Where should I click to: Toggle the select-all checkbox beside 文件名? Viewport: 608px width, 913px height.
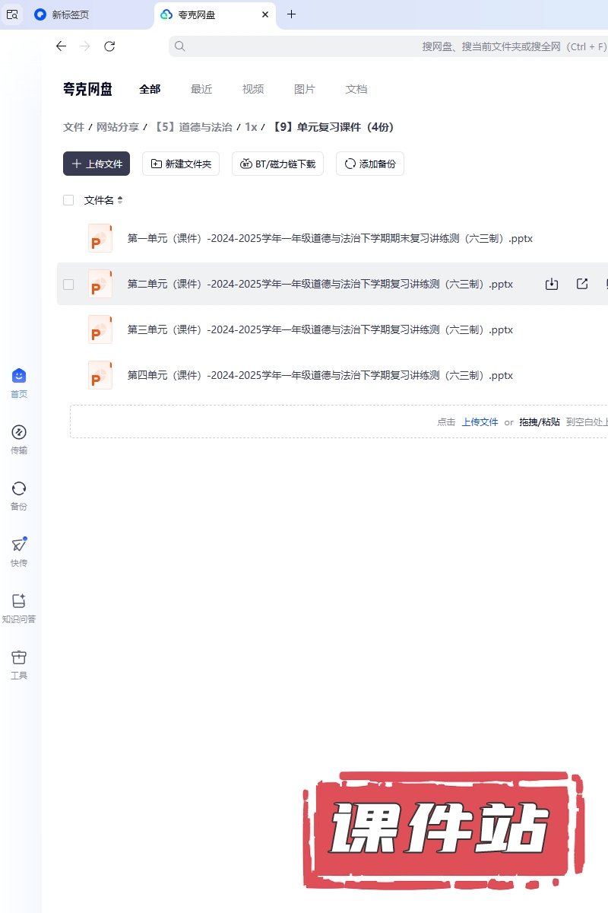pos(68,200)
